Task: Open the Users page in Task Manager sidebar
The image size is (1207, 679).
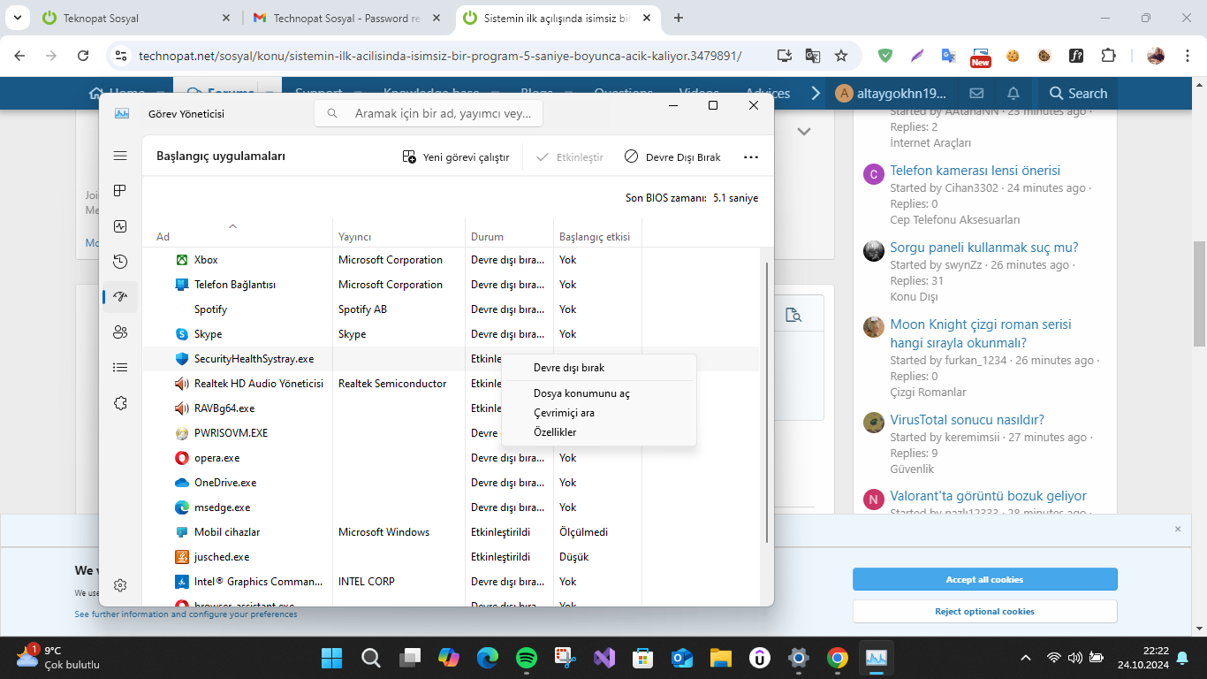Action: point(120,332)
